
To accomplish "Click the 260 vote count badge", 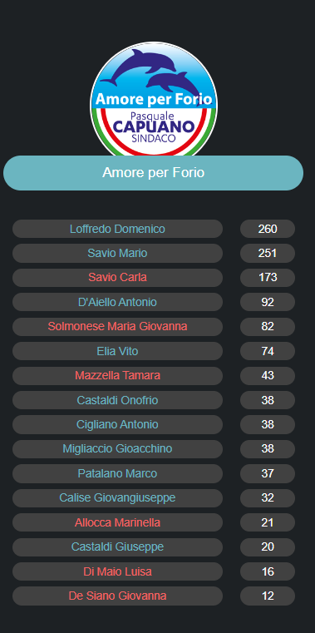I will [x=268, y=229].
